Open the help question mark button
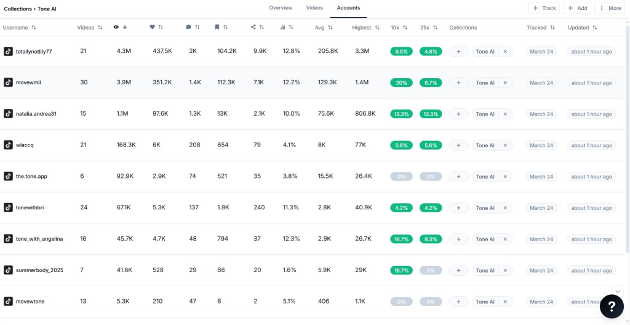 pyautogui.click(x=612, y=307)
